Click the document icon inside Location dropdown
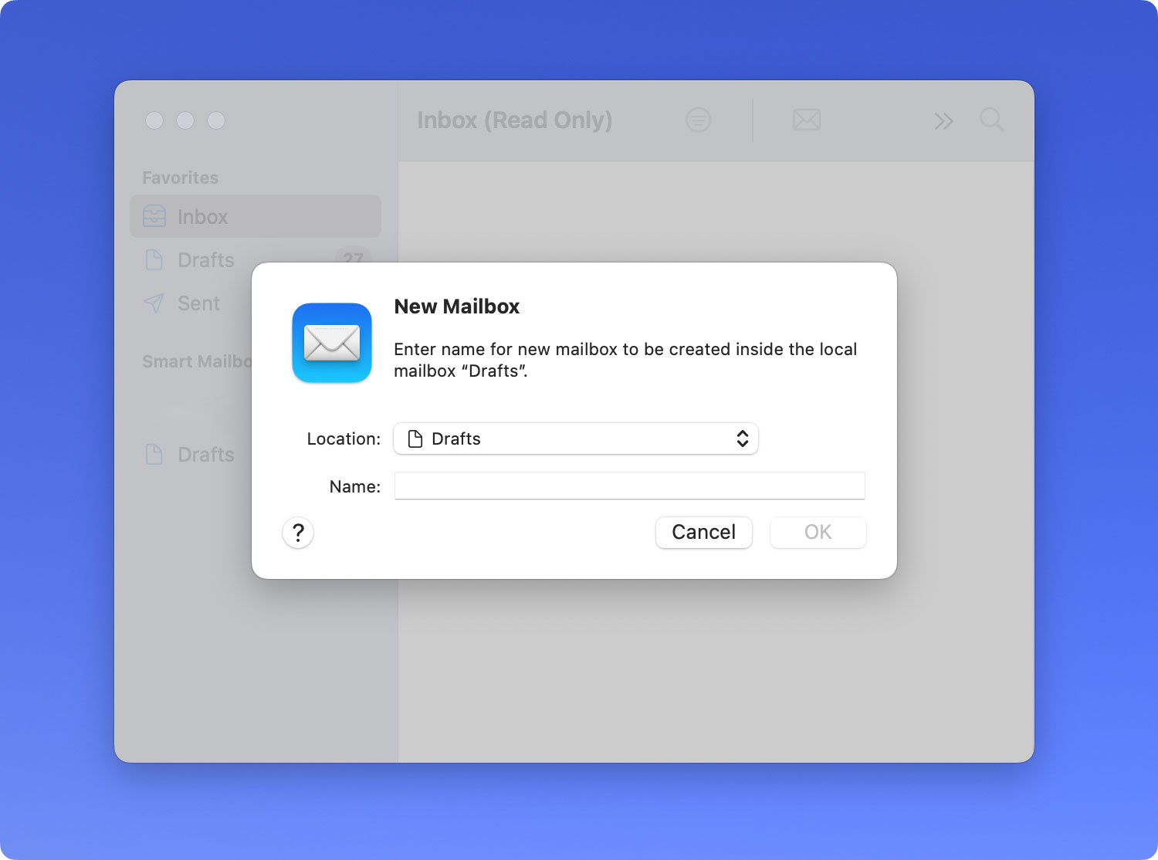 pyautogui.click(x=415, y=438)
